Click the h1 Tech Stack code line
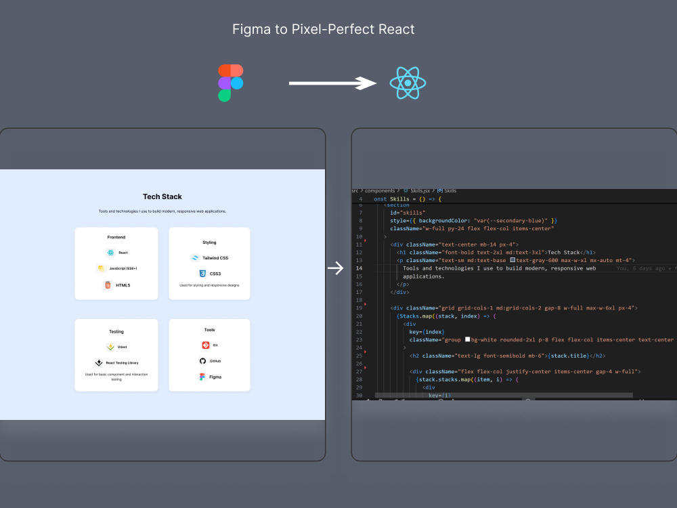 (x=496, y=252)
